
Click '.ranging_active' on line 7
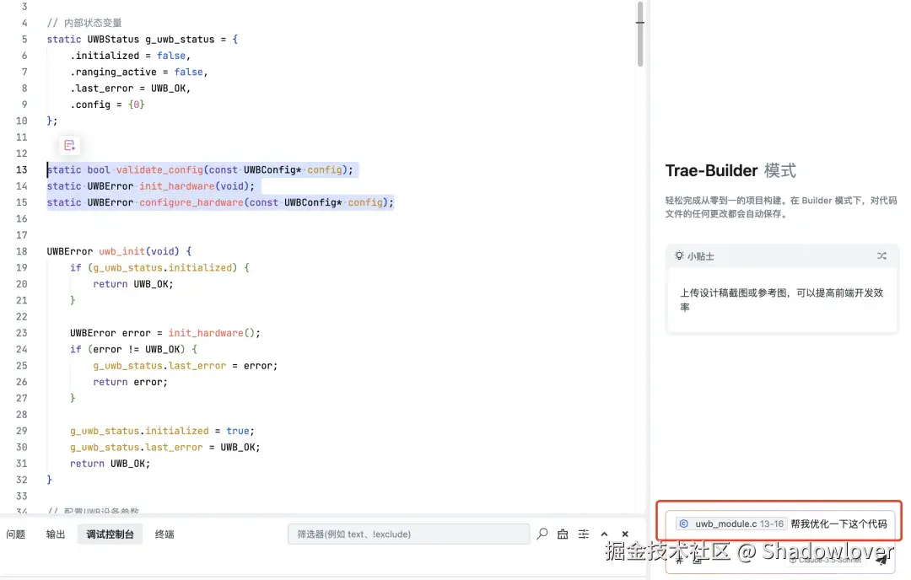click(113, 72)
